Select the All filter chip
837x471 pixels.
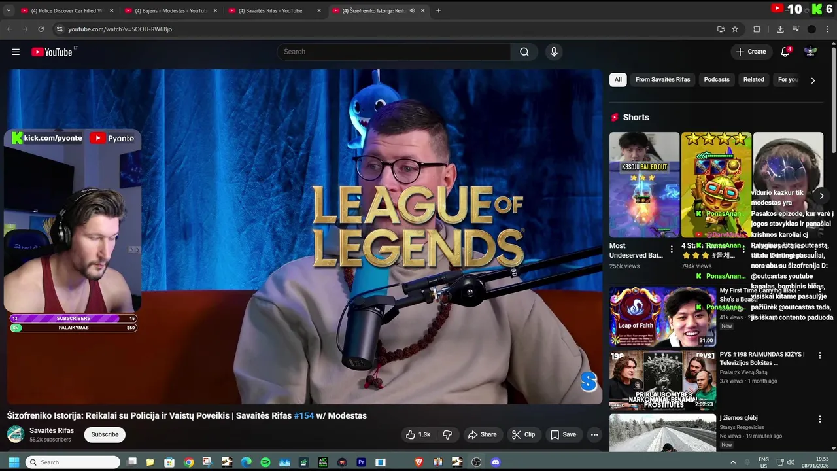(618, 80)
